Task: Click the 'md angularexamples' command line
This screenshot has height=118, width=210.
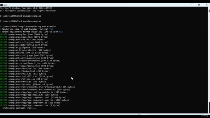Action: tap(20, 16)
